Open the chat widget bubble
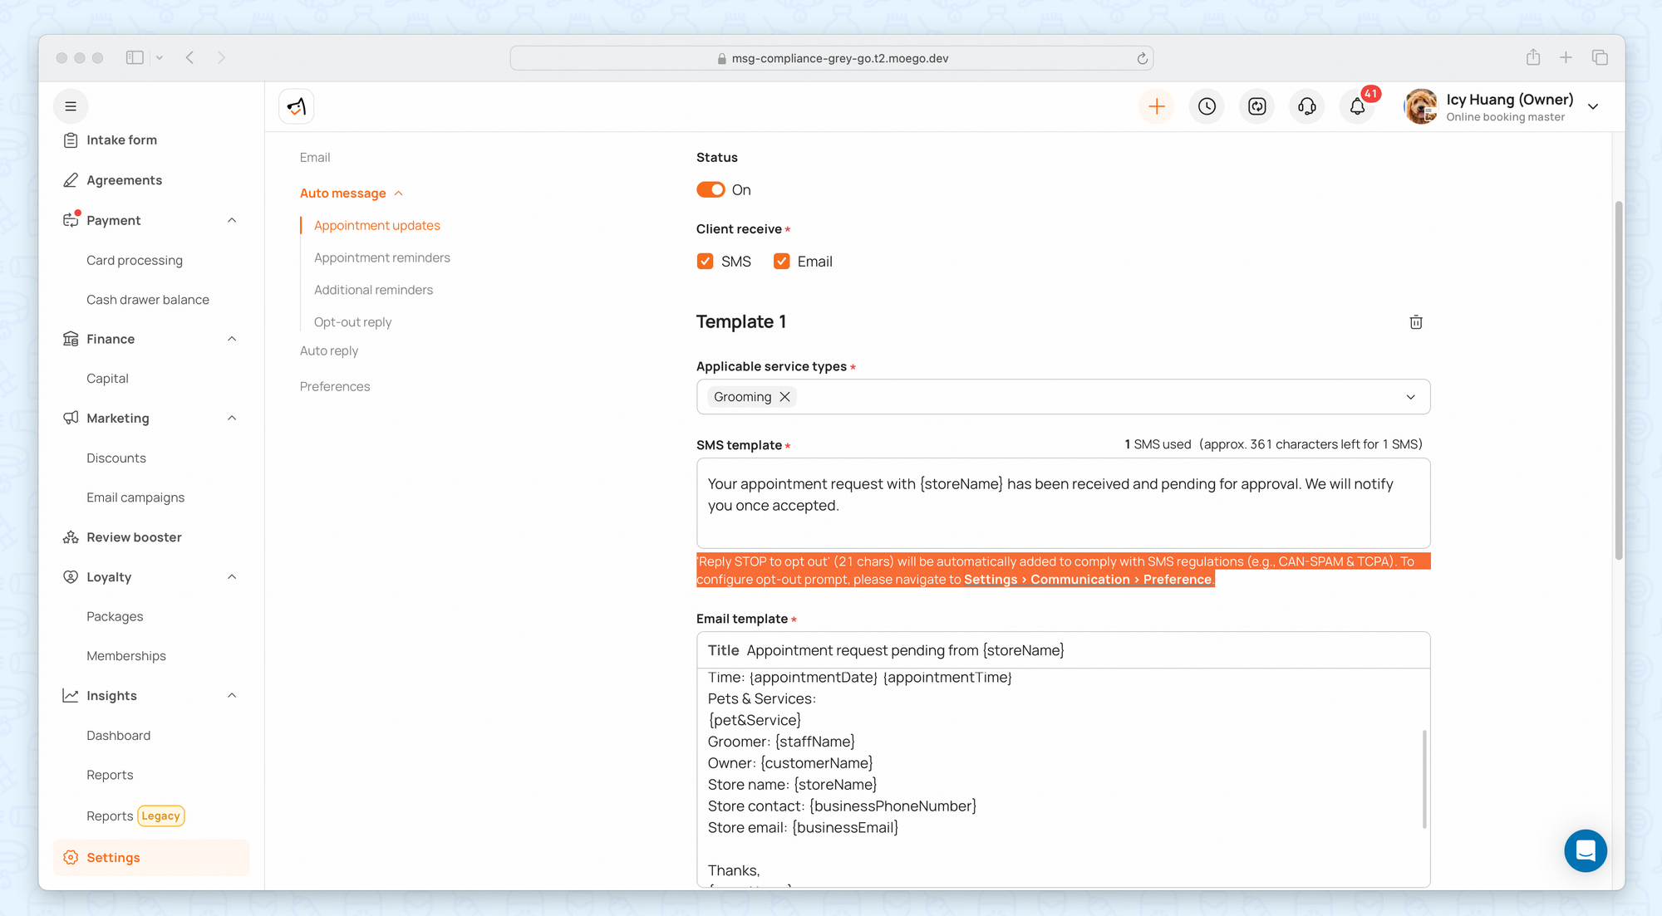Viewport: 1662px width, 916px height. click(x=1585, y=850)
